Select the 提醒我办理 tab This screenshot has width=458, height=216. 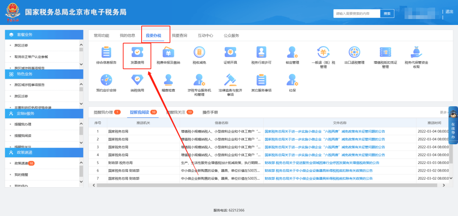[103, 112]
